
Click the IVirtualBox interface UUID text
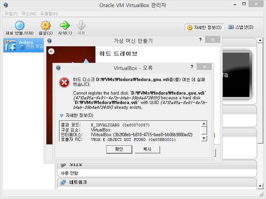click(x=142, y=135)
